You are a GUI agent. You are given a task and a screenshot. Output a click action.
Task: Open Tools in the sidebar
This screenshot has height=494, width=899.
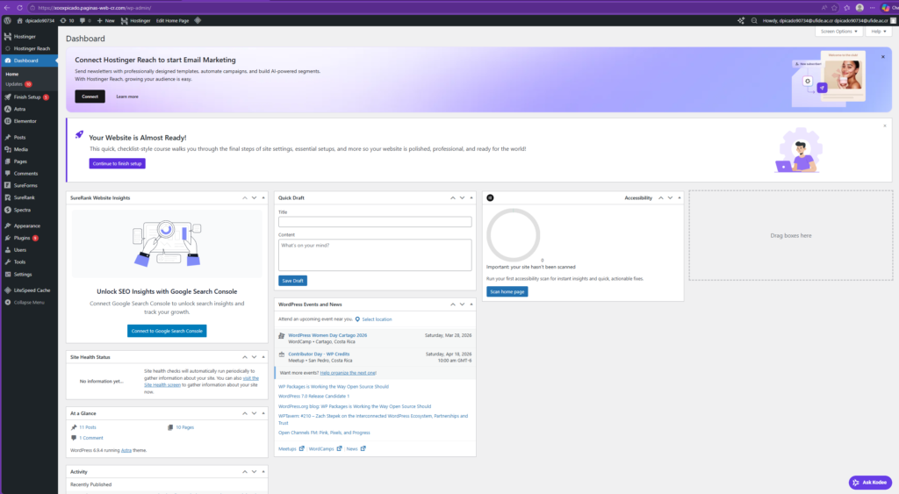tap(29, 261)
